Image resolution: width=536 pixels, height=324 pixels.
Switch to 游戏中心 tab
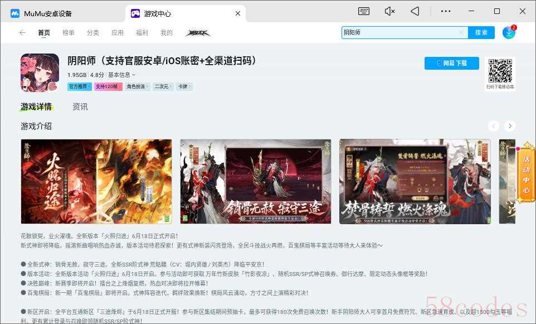186,14
